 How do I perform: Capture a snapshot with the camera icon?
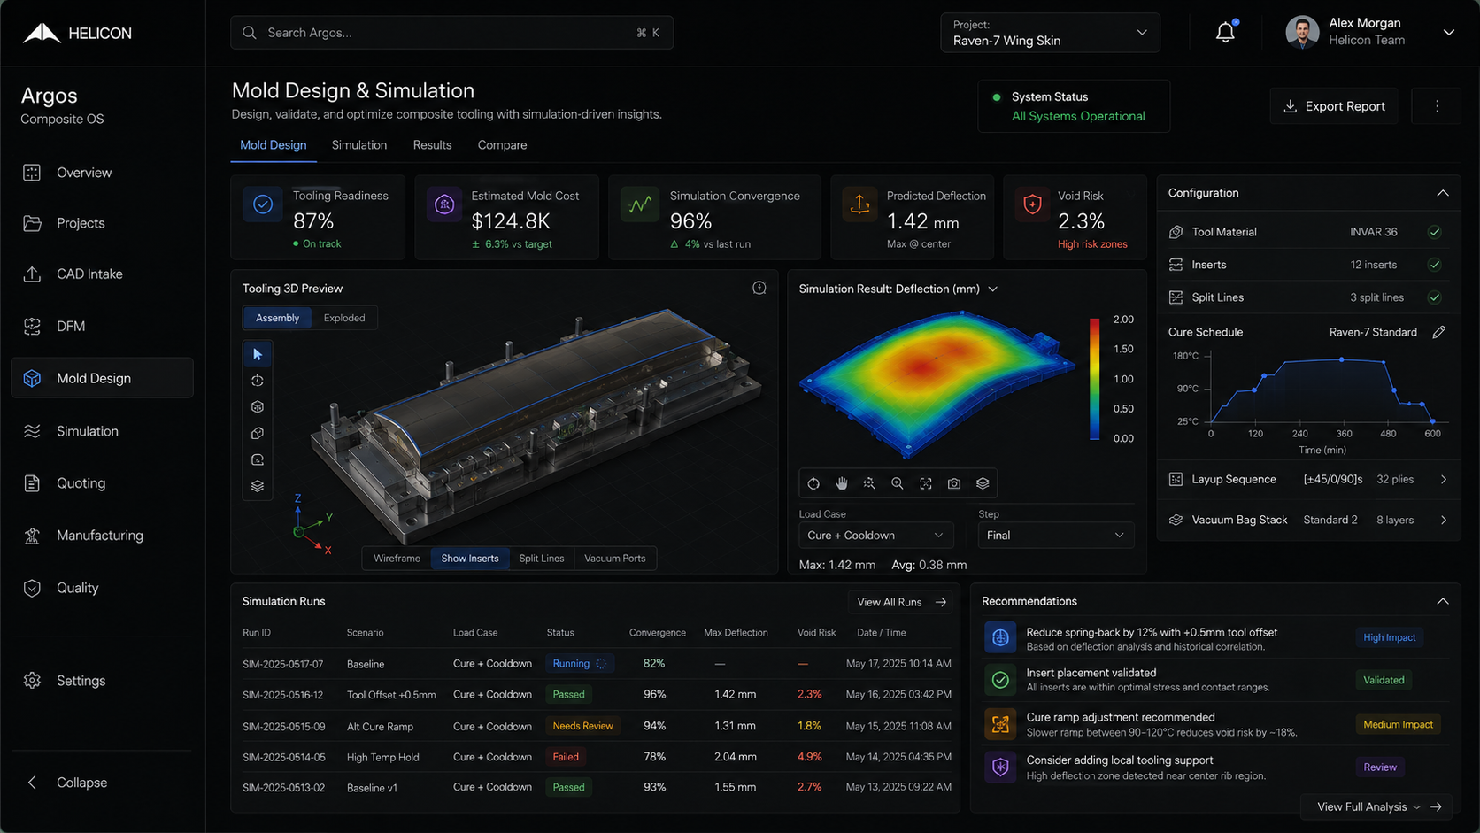pos(954,483)
